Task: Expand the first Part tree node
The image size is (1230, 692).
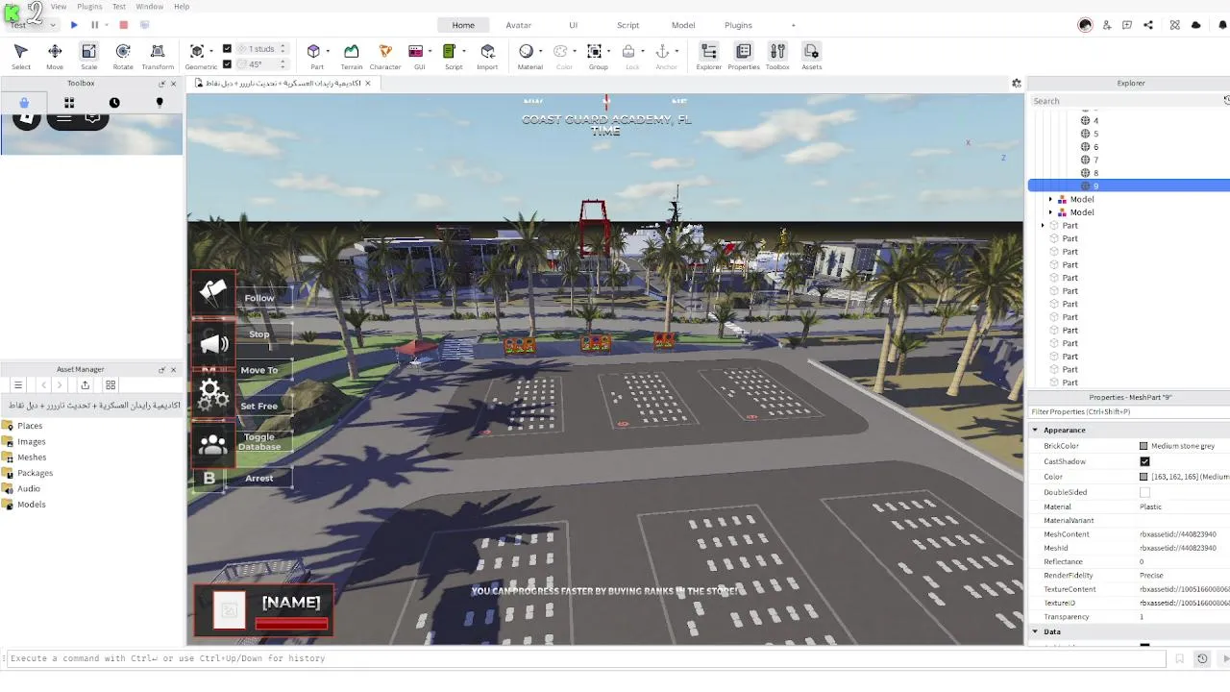Action: click(x=1043, y=225)
